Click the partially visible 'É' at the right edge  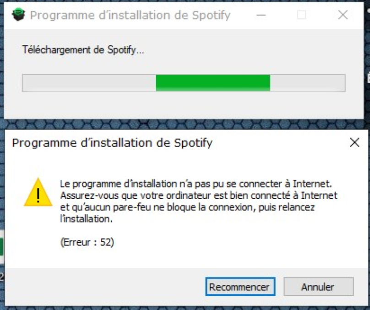click(368, 78)
